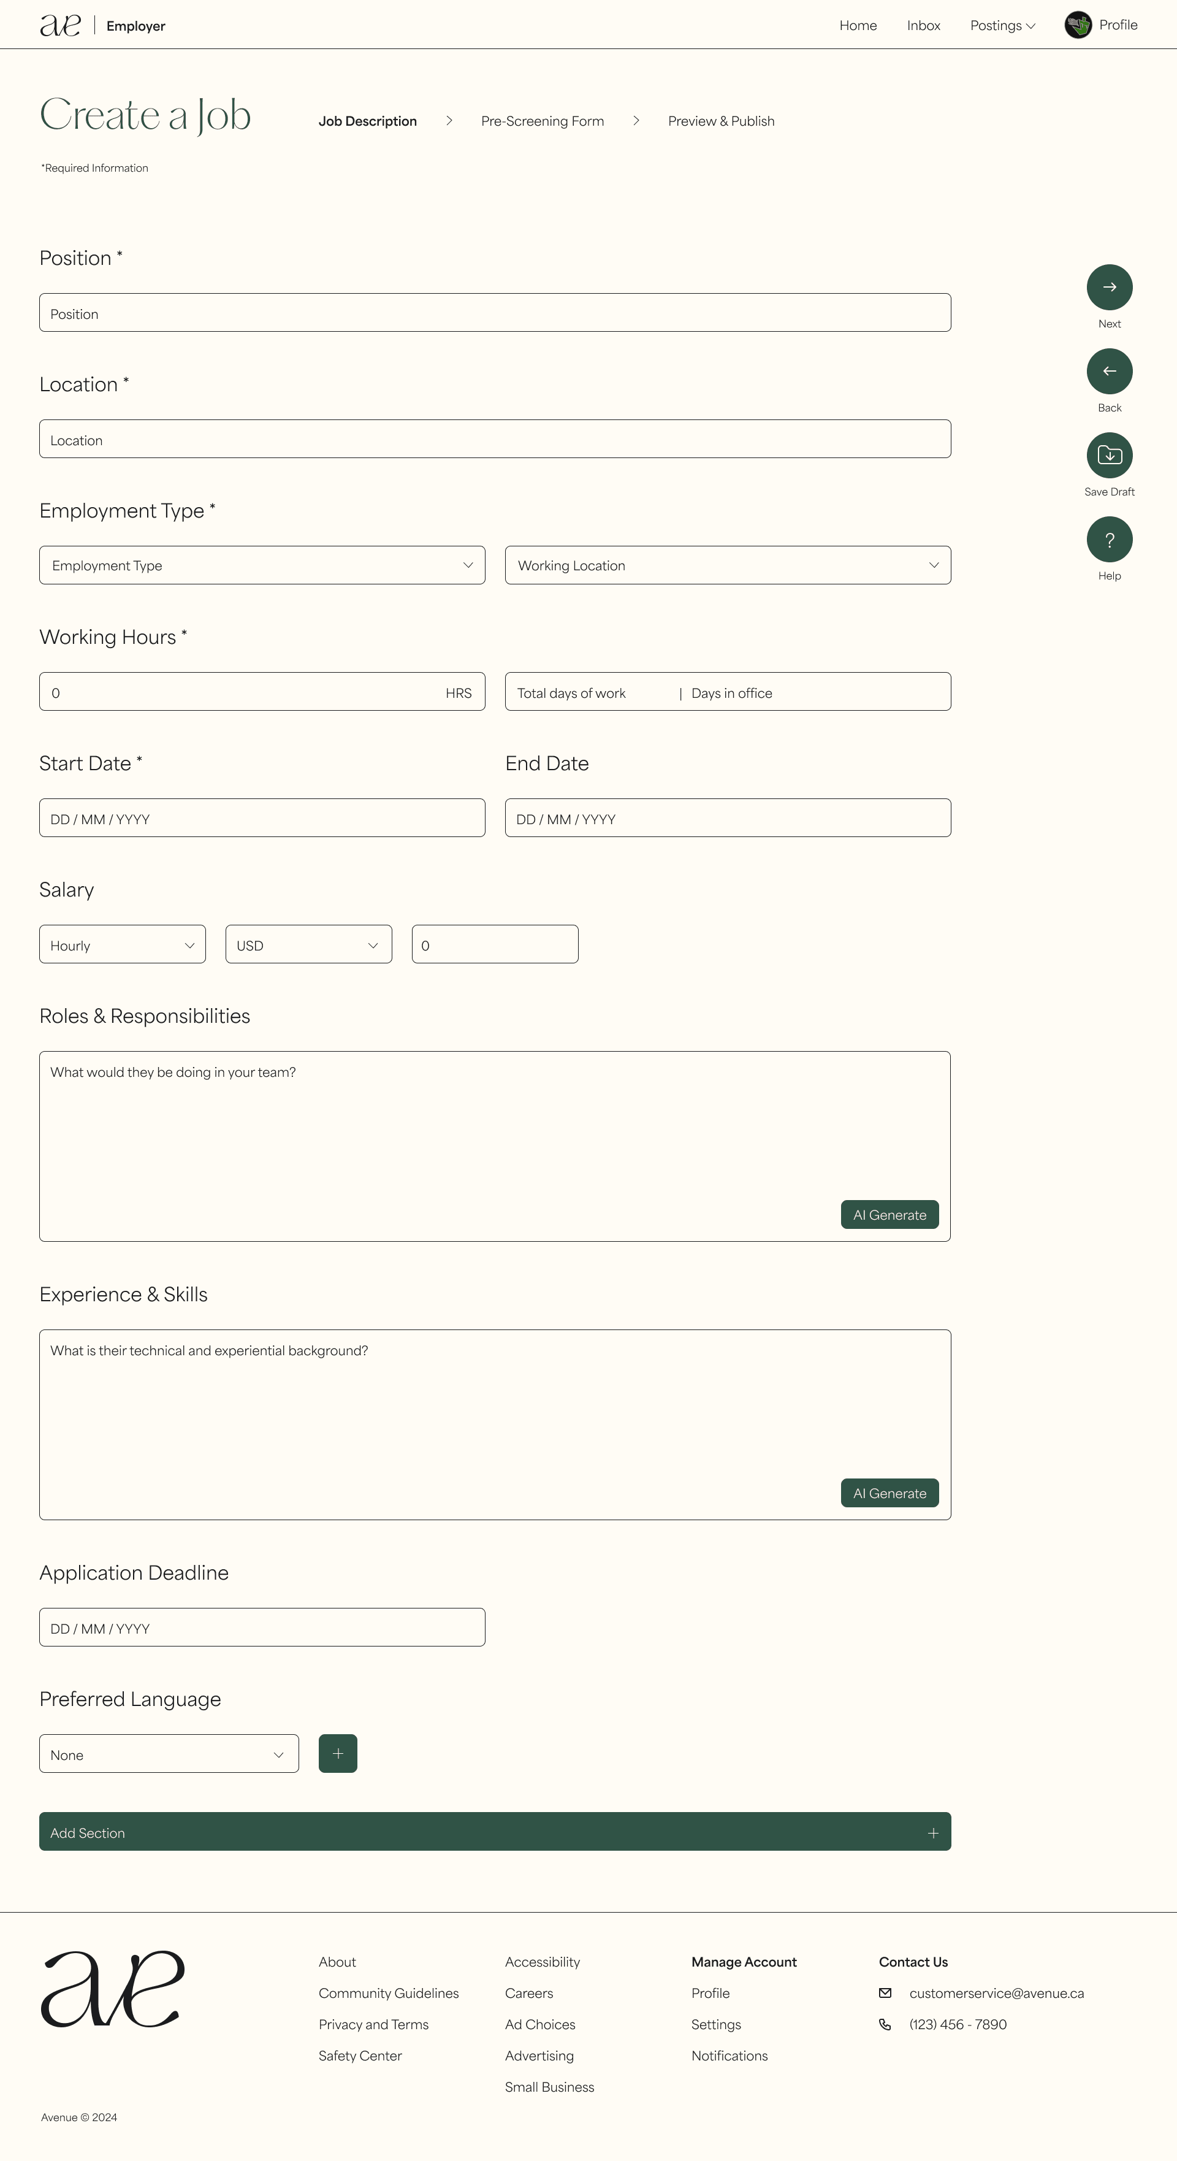The width and height of the screenshot is (1177, 2161).
Task: Open Careers footer link
Action: pyautogui.click(x=528, y=1992)
